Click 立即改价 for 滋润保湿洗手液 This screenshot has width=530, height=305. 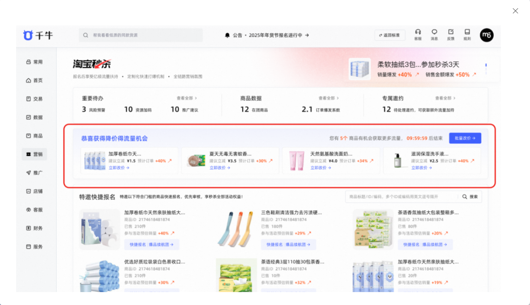(x=422, y=167)
